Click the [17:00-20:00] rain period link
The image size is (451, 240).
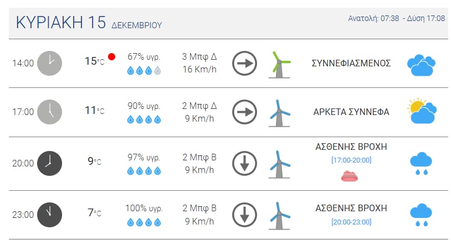click(351, 160)
